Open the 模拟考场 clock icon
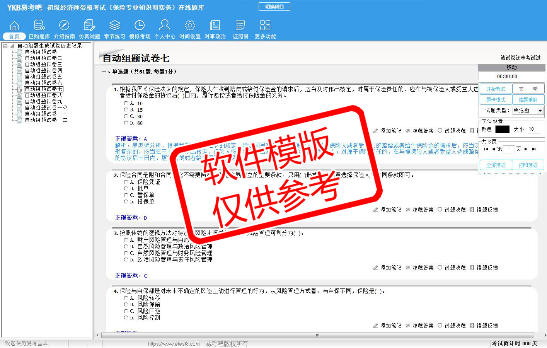 click(x=140, y=26)
